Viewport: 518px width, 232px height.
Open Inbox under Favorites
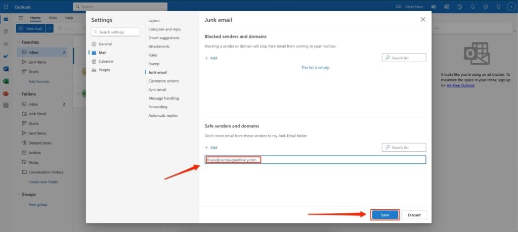click(x=42, y=52)
